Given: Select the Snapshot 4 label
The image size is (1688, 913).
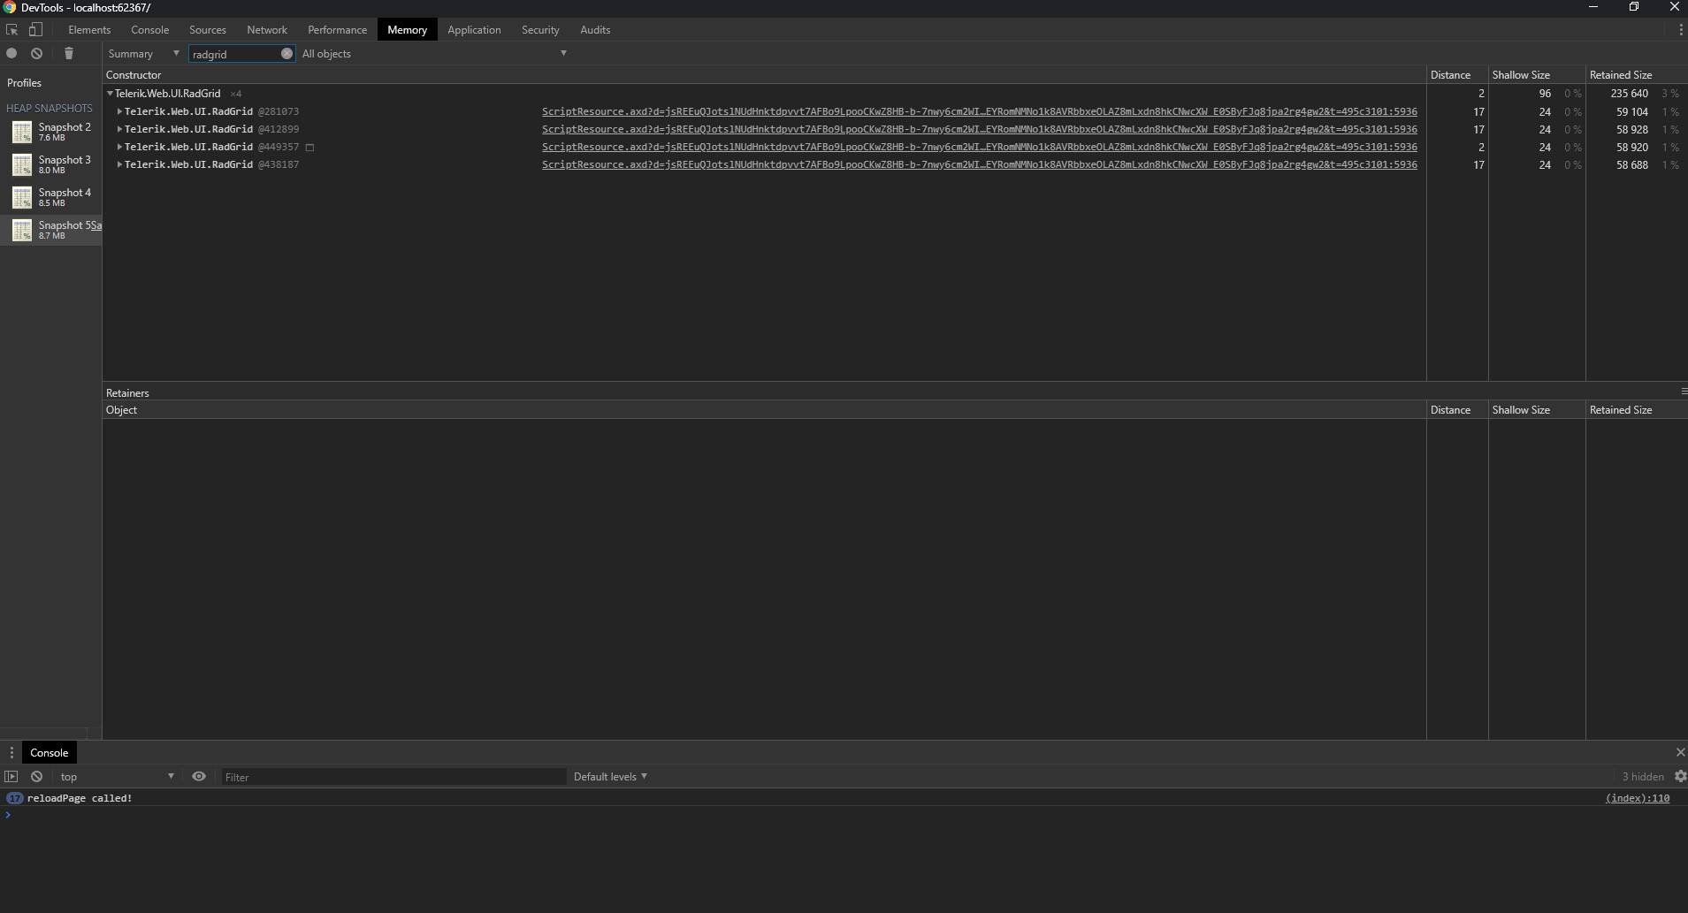Looking at the screenshot, I should click(x=65, y=193).
